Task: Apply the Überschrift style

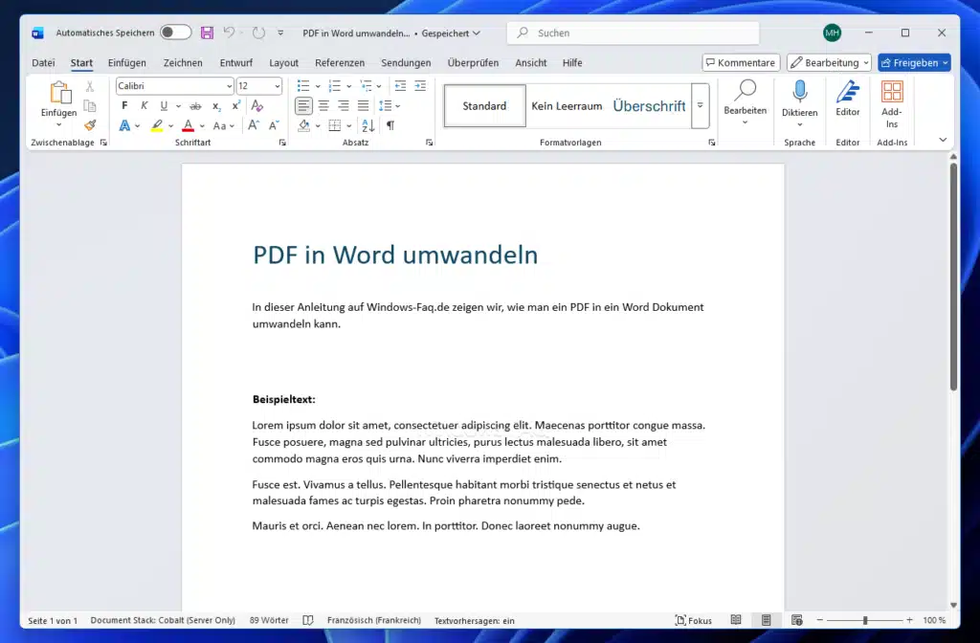Action: coord(649,106)
